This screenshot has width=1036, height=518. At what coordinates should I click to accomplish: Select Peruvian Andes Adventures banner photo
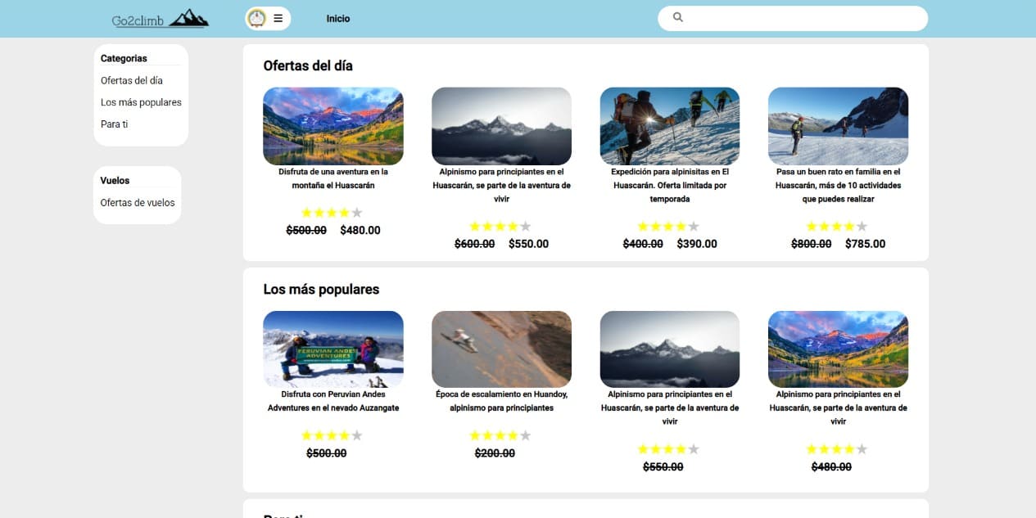tap(333, 349)
